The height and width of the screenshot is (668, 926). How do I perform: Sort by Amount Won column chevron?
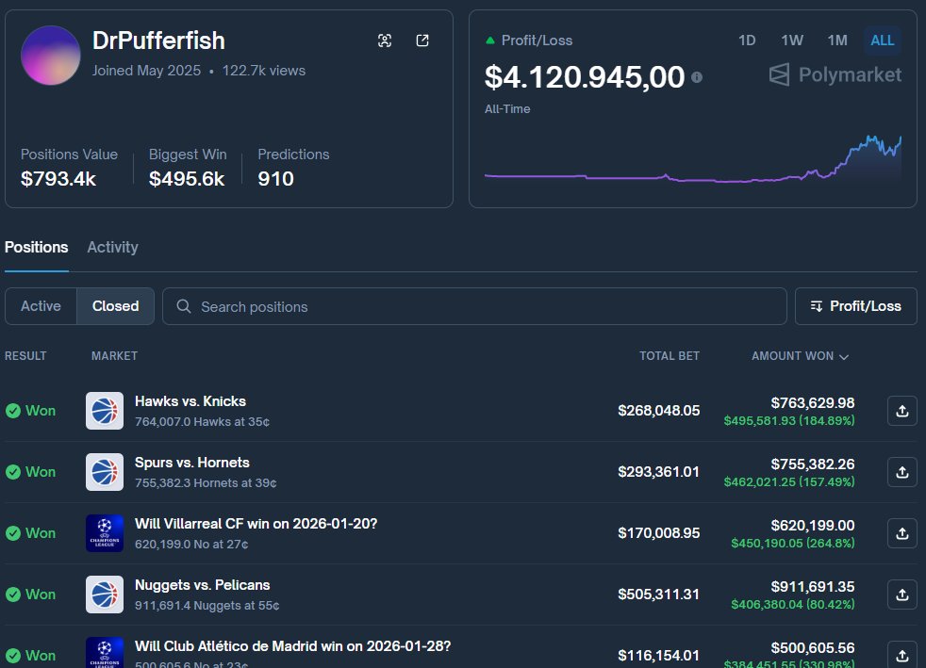[844, 357]
